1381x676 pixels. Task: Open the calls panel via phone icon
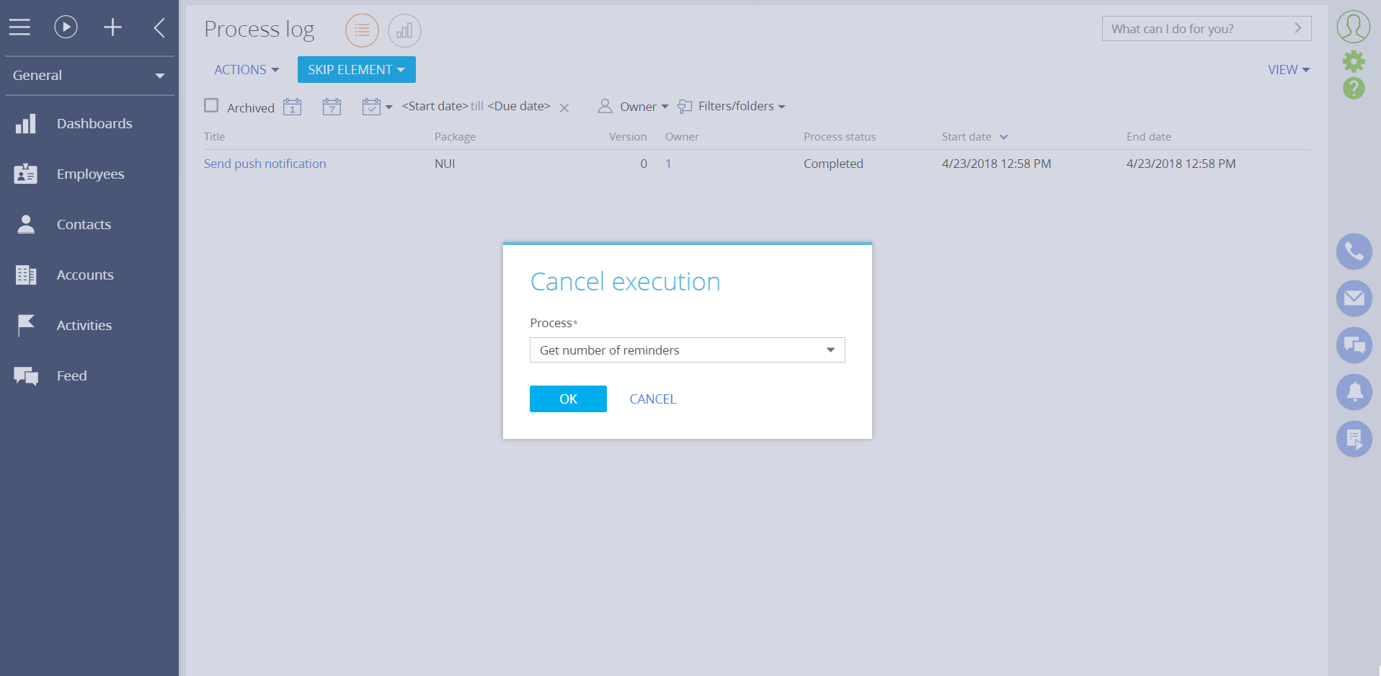click(1354, 252)
